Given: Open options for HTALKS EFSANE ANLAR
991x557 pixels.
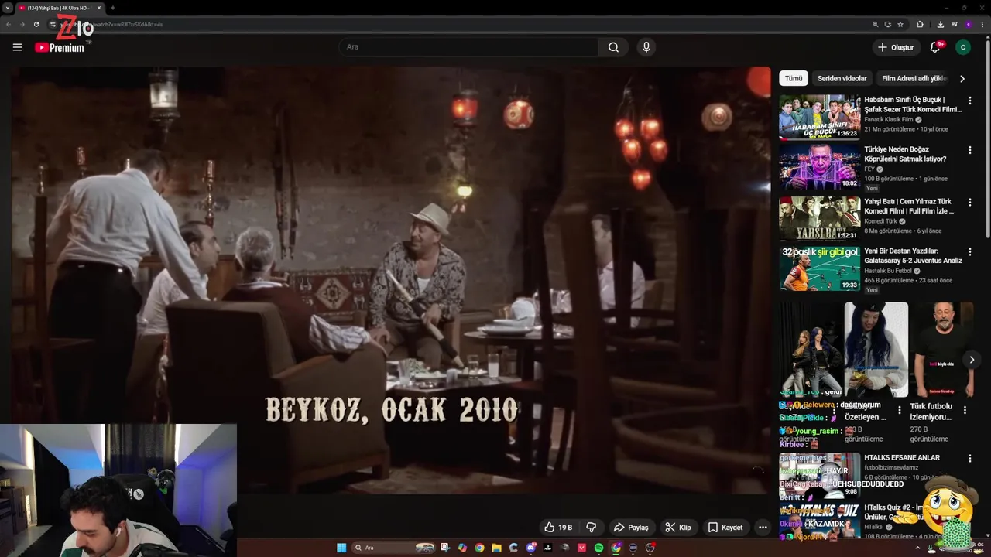Looking at the screenshot, I should 970,459.
